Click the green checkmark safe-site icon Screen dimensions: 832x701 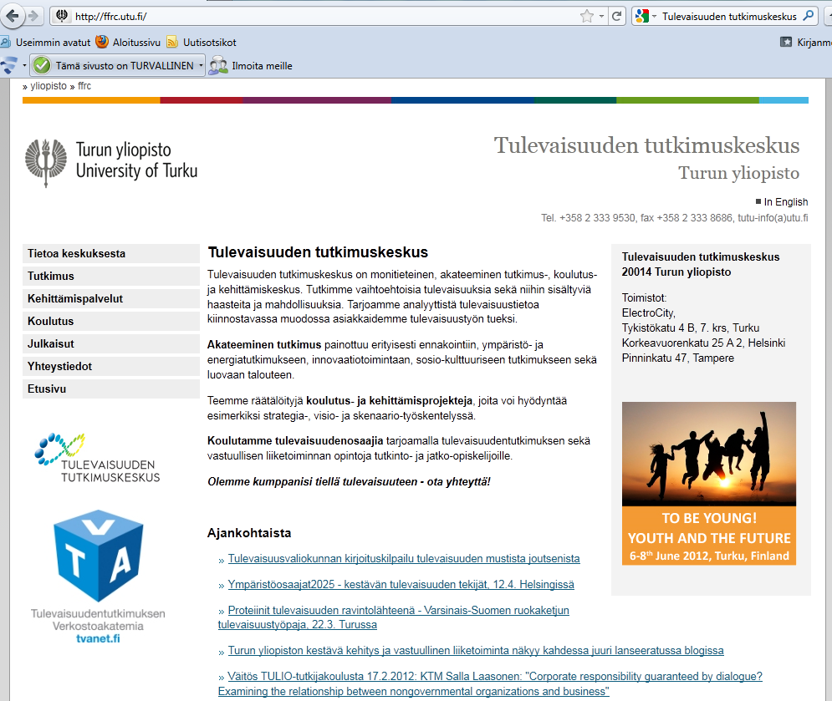coord(41,66)
